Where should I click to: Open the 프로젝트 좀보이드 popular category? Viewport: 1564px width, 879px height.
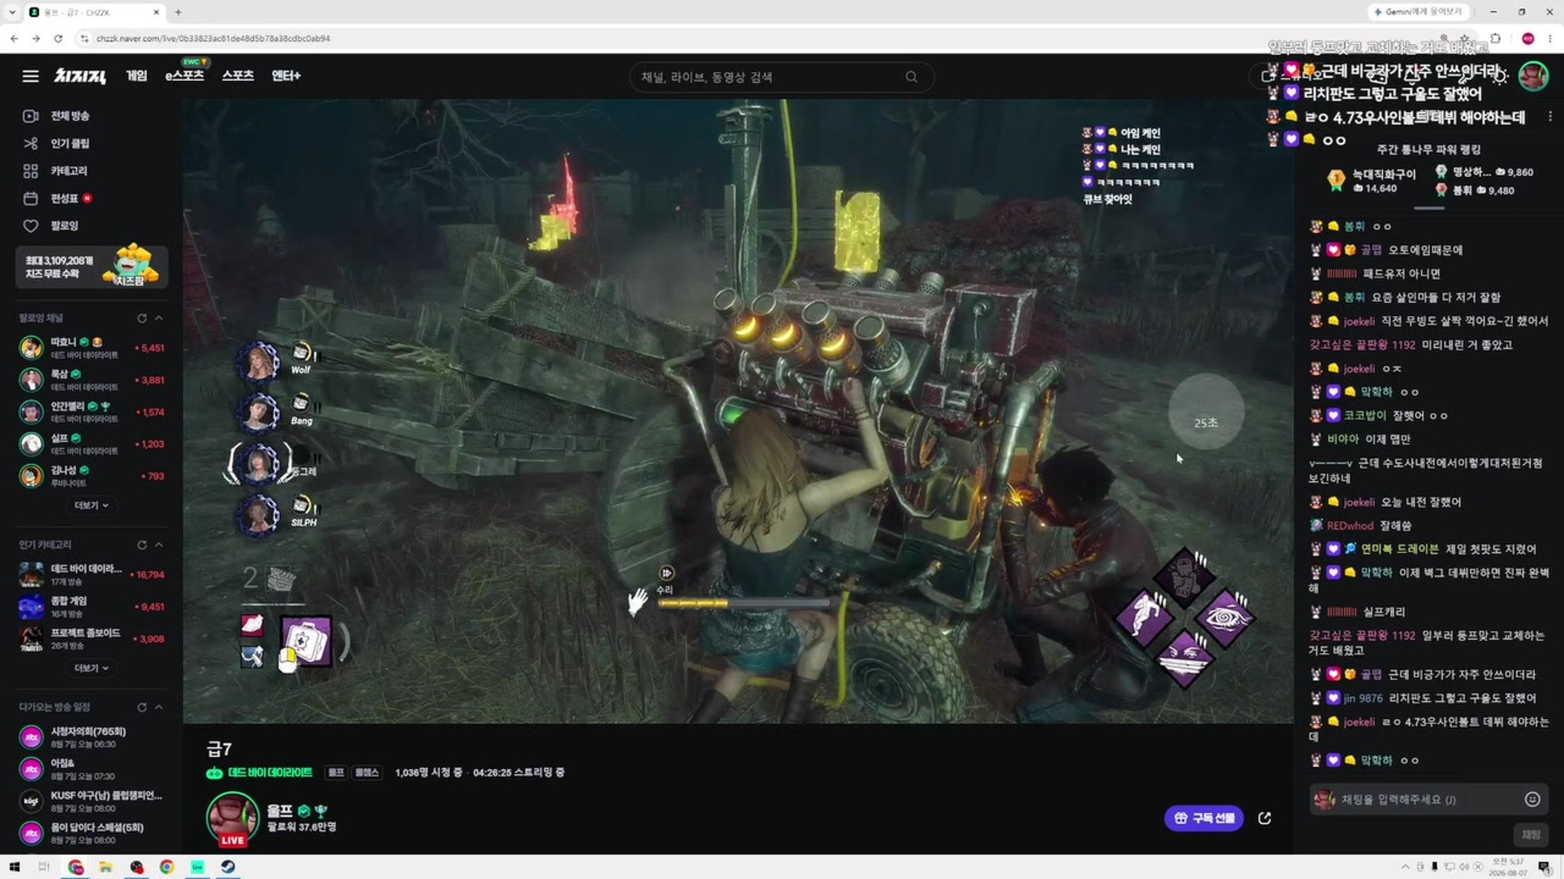(x=91, y=639)
